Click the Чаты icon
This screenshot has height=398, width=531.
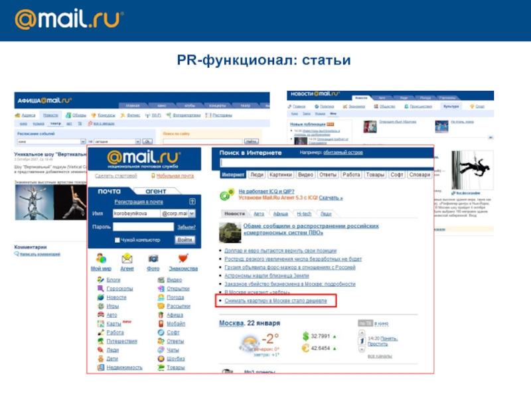(161, 350)
